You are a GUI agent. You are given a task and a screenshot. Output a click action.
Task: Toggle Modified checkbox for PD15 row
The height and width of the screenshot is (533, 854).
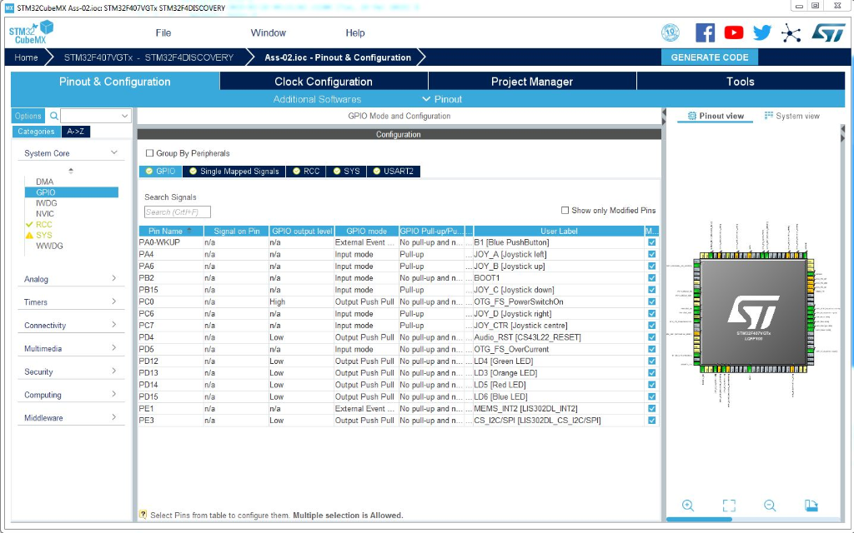pos(652,397)
